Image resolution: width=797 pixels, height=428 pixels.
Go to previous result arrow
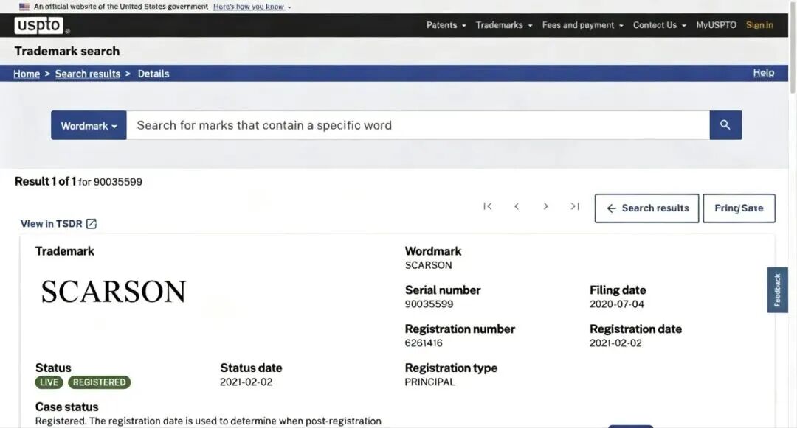pos(517,206)
